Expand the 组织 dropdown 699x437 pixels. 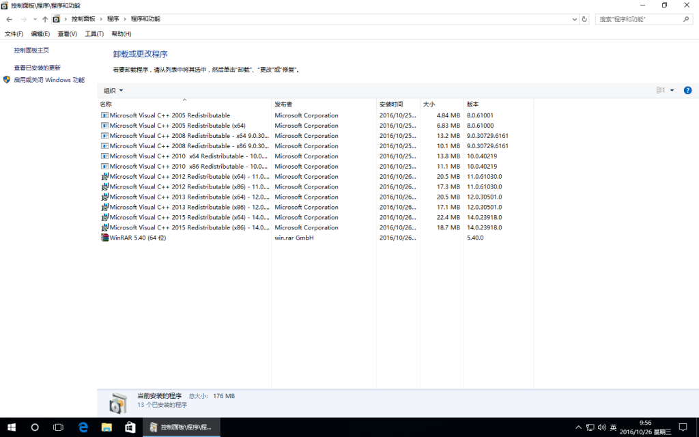click(113, 91)
